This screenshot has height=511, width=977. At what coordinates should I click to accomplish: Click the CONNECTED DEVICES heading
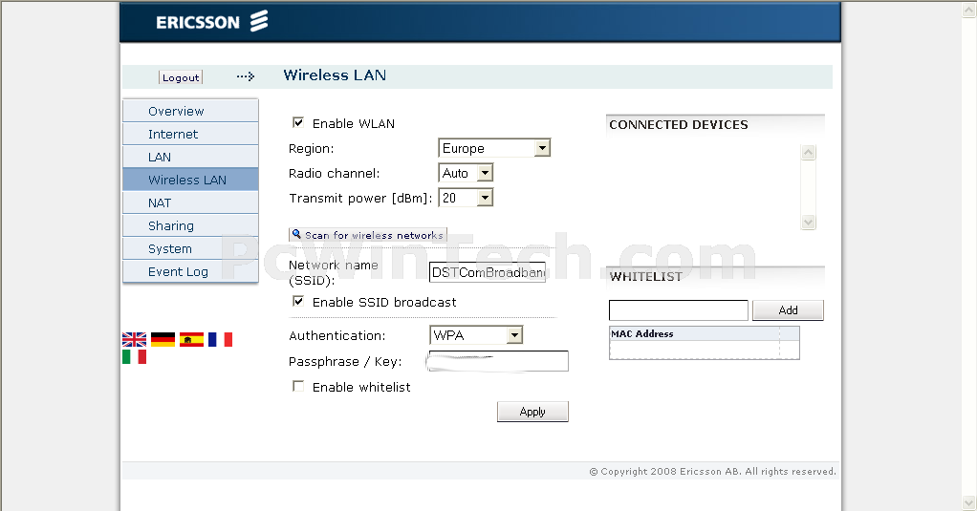tap(679, 124)
